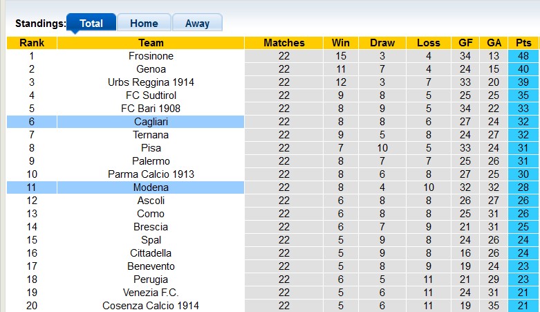Select the highlighted Modena team

pos(151,187)
